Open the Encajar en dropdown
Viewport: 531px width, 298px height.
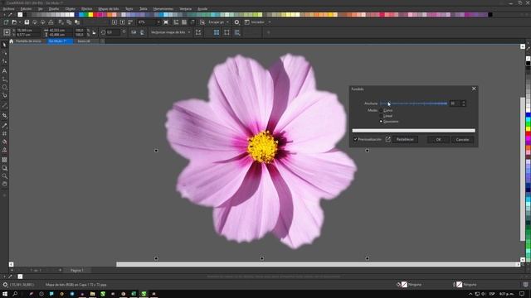click(227, 22)
